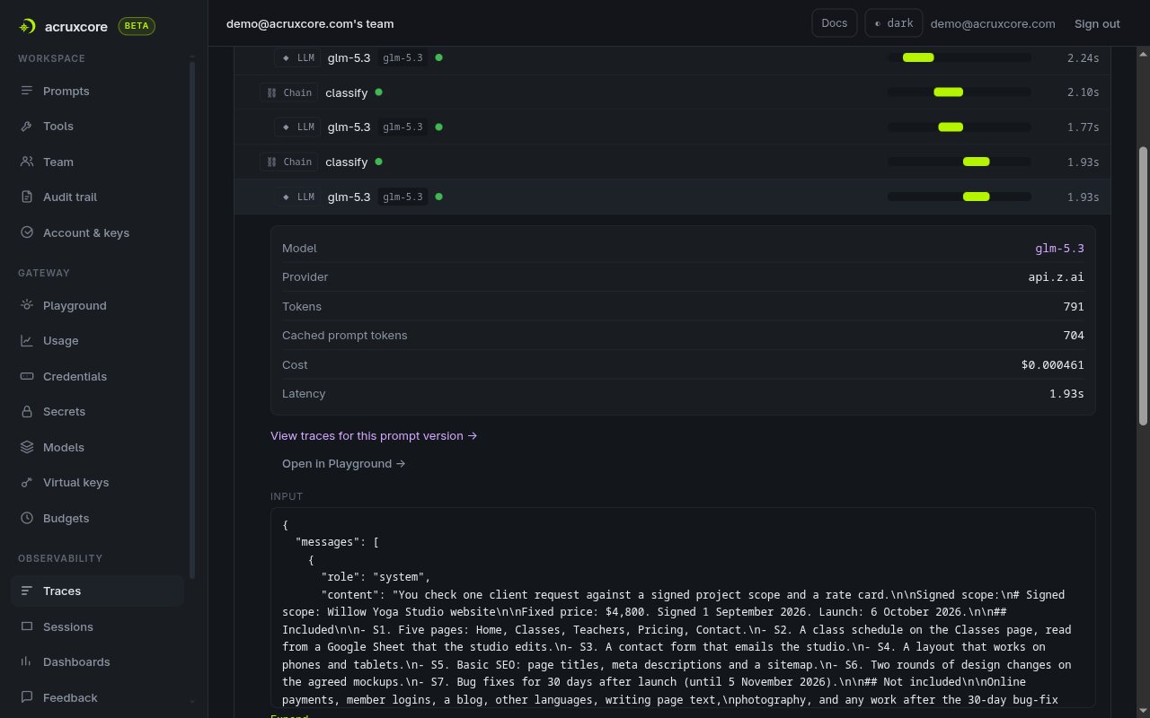Expand the glm-5.3 LLM row at 1.77s
Screen dimensions: 1150x718
(672, 127)
